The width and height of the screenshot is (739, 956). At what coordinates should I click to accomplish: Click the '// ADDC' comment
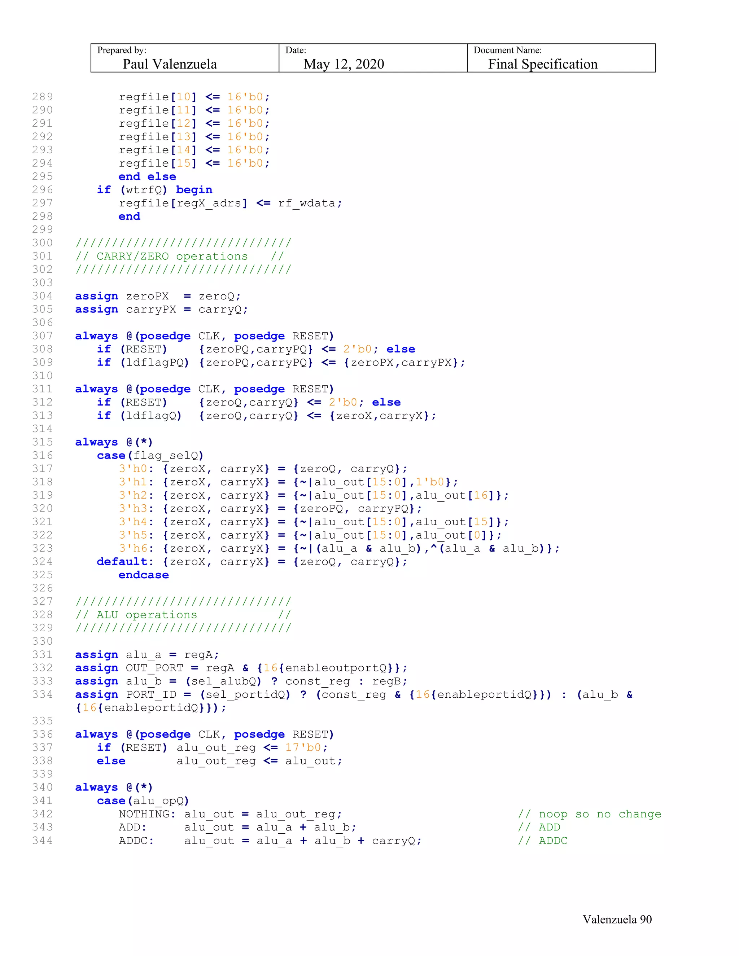(x=542, y=841)
